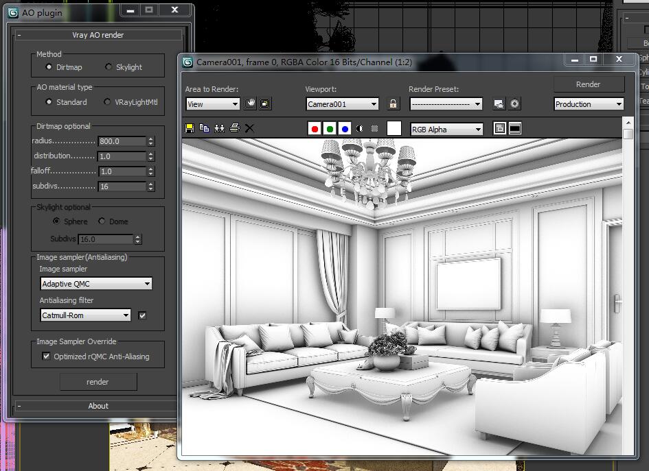Select the Standard AO material type
The height and width of the screenshot is (471, 649).
click(49, 101)
